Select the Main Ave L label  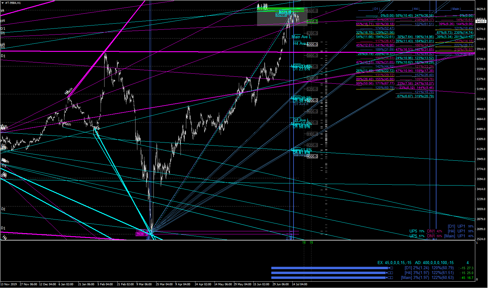pyautogui.click(x=301, y=37)
